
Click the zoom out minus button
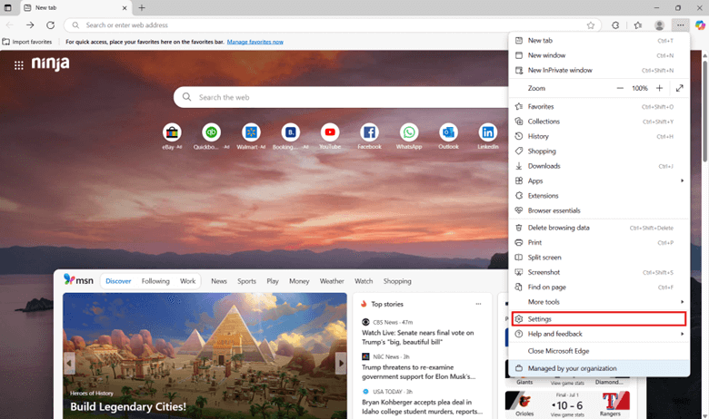coord(620,88)
